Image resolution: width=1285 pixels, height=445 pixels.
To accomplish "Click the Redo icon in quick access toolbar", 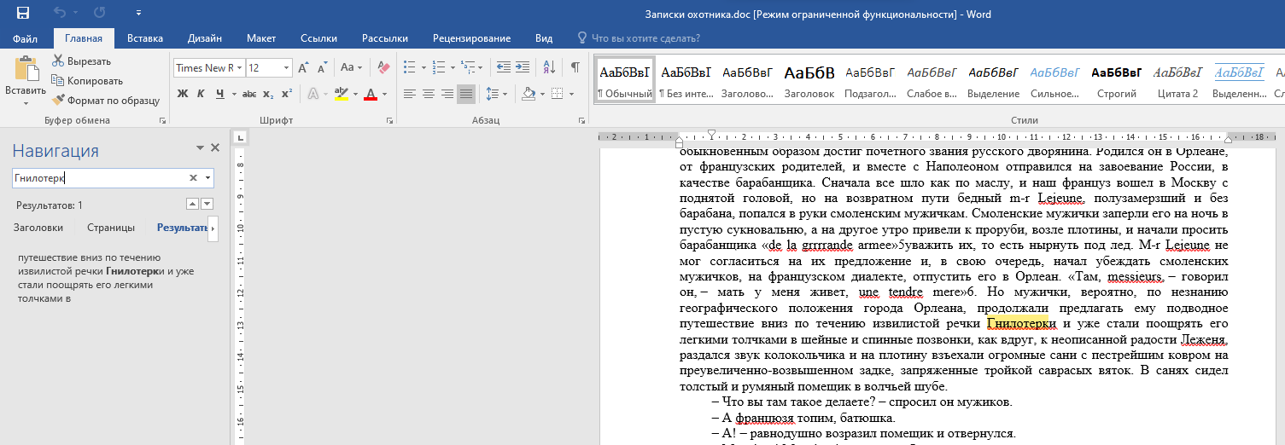I will tap(100, 14).
